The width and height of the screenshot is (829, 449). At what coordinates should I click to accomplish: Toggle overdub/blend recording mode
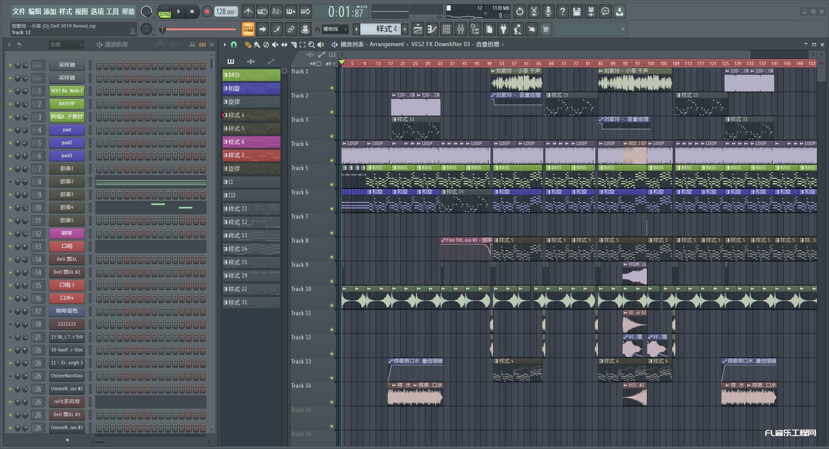(x=291, y=12)
